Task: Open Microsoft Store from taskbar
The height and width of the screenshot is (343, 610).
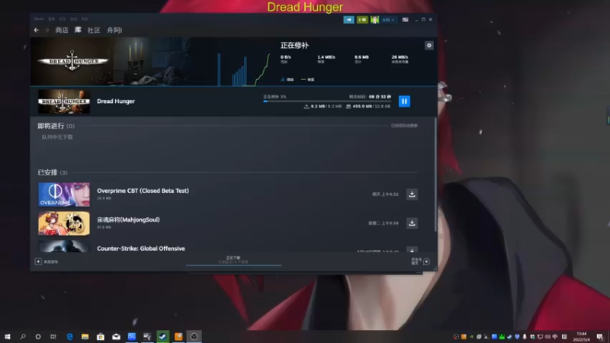Action: 101,336
